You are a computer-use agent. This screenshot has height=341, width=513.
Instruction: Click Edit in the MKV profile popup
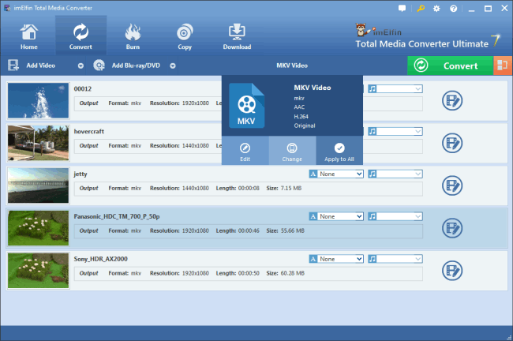tap(245, 151)
